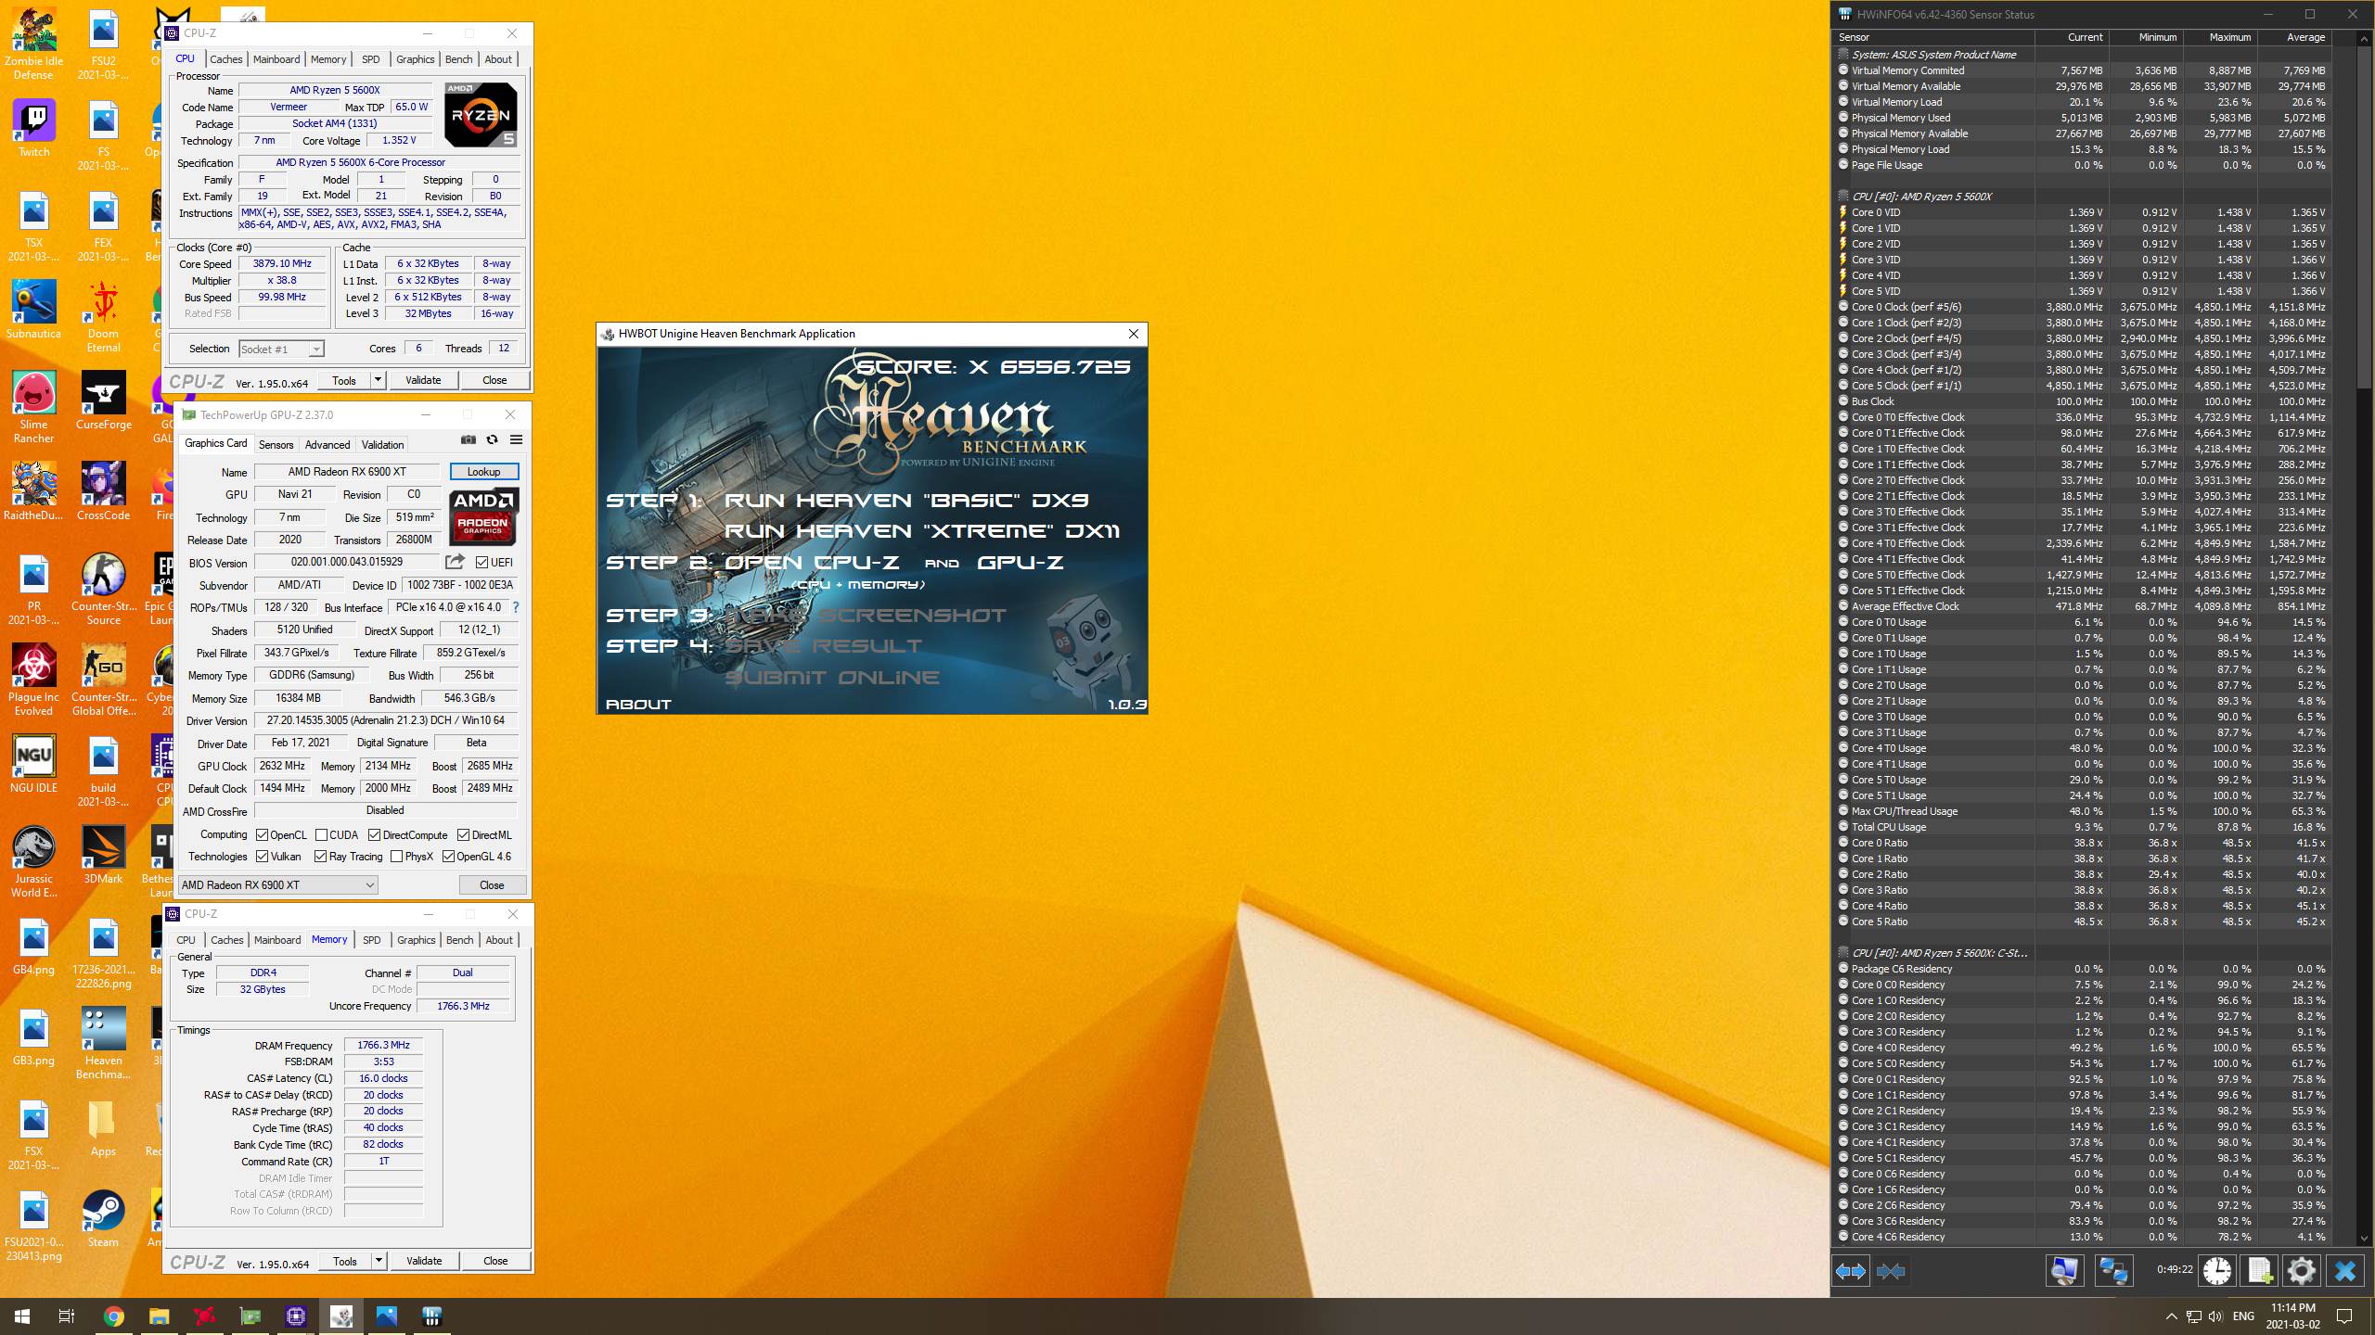
Task: Open Mainboard tab in top CPU-Z
Action: pos(276,59)
